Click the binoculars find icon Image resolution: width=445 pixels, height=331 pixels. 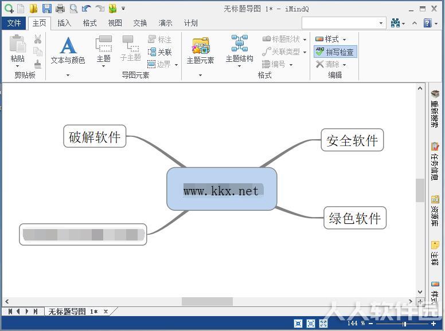[x=395, y=23]
